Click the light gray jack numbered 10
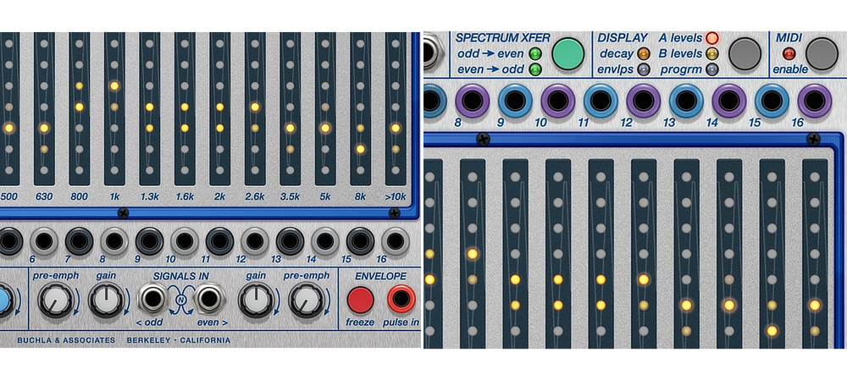This screenshot has height=380, width=847. pos(185,242)
